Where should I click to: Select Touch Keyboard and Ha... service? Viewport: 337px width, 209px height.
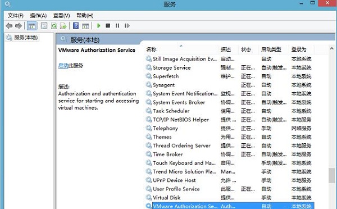pyautogui.click(x=184, y=163)
